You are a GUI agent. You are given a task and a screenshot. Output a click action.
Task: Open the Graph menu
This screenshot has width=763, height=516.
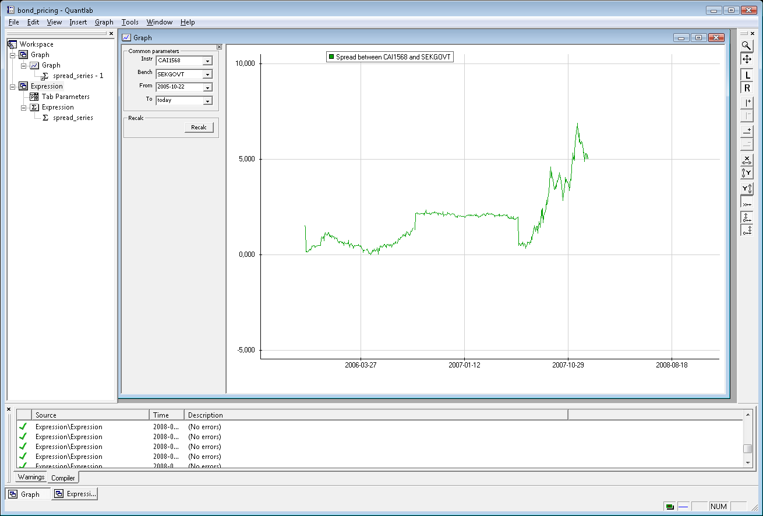tap(104, 22)
